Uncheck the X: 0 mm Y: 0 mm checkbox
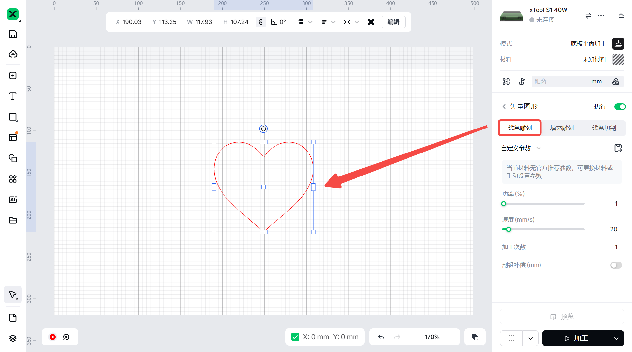Screen dimensions: 632x352 [x=295, y=337]
